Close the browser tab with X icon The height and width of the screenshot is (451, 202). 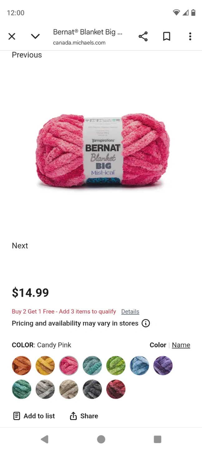[12, 37]
